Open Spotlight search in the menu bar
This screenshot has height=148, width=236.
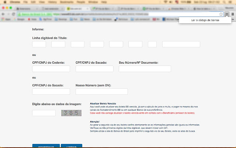click(224, 2)
